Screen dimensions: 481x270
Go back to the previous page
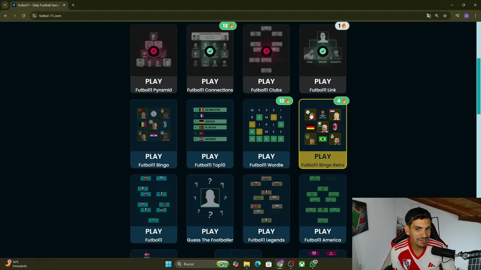click(6, 16)
